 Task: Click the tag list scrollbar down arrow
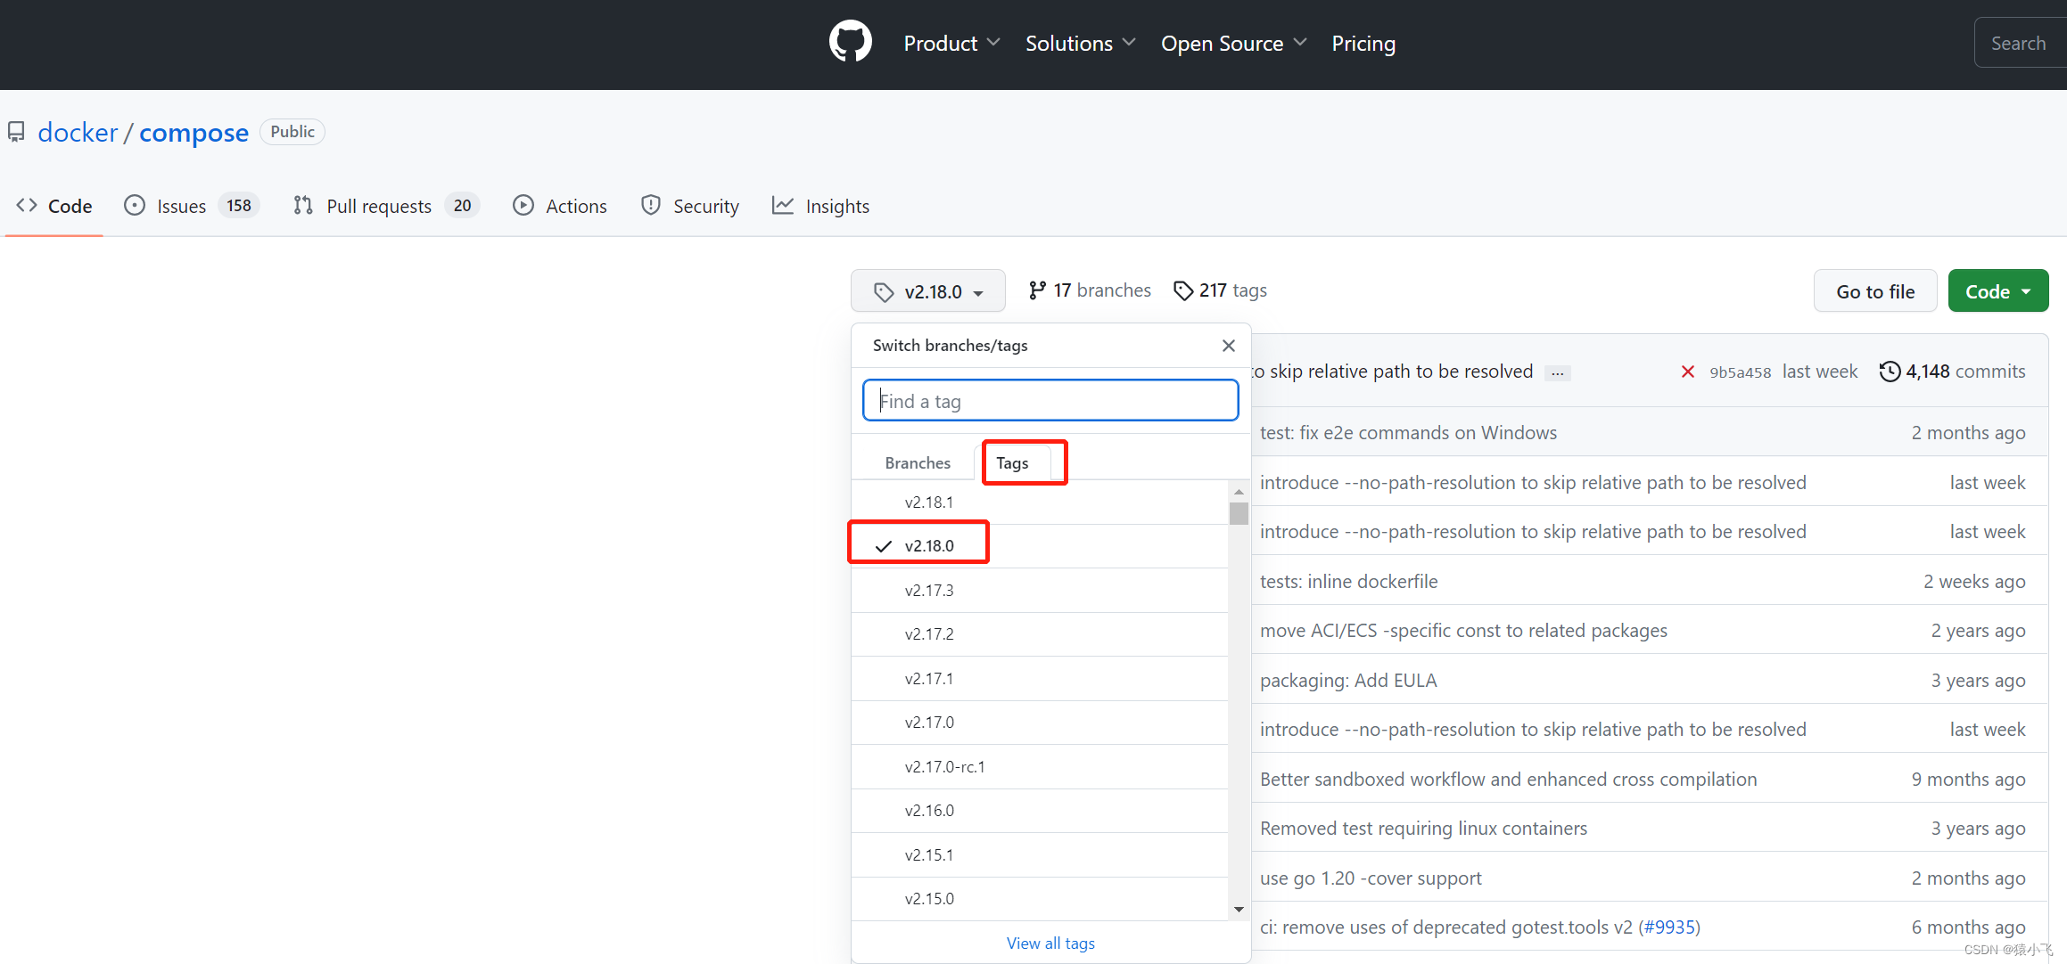[1239, 909]
